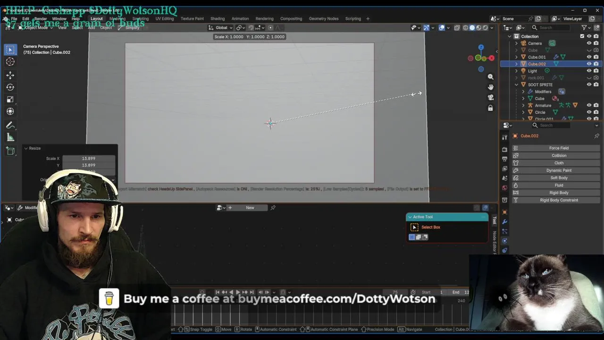Screen dimensions: 604x340
Task: Select the Select Box tool in the viewport toolbar
Action: point(10,49)
